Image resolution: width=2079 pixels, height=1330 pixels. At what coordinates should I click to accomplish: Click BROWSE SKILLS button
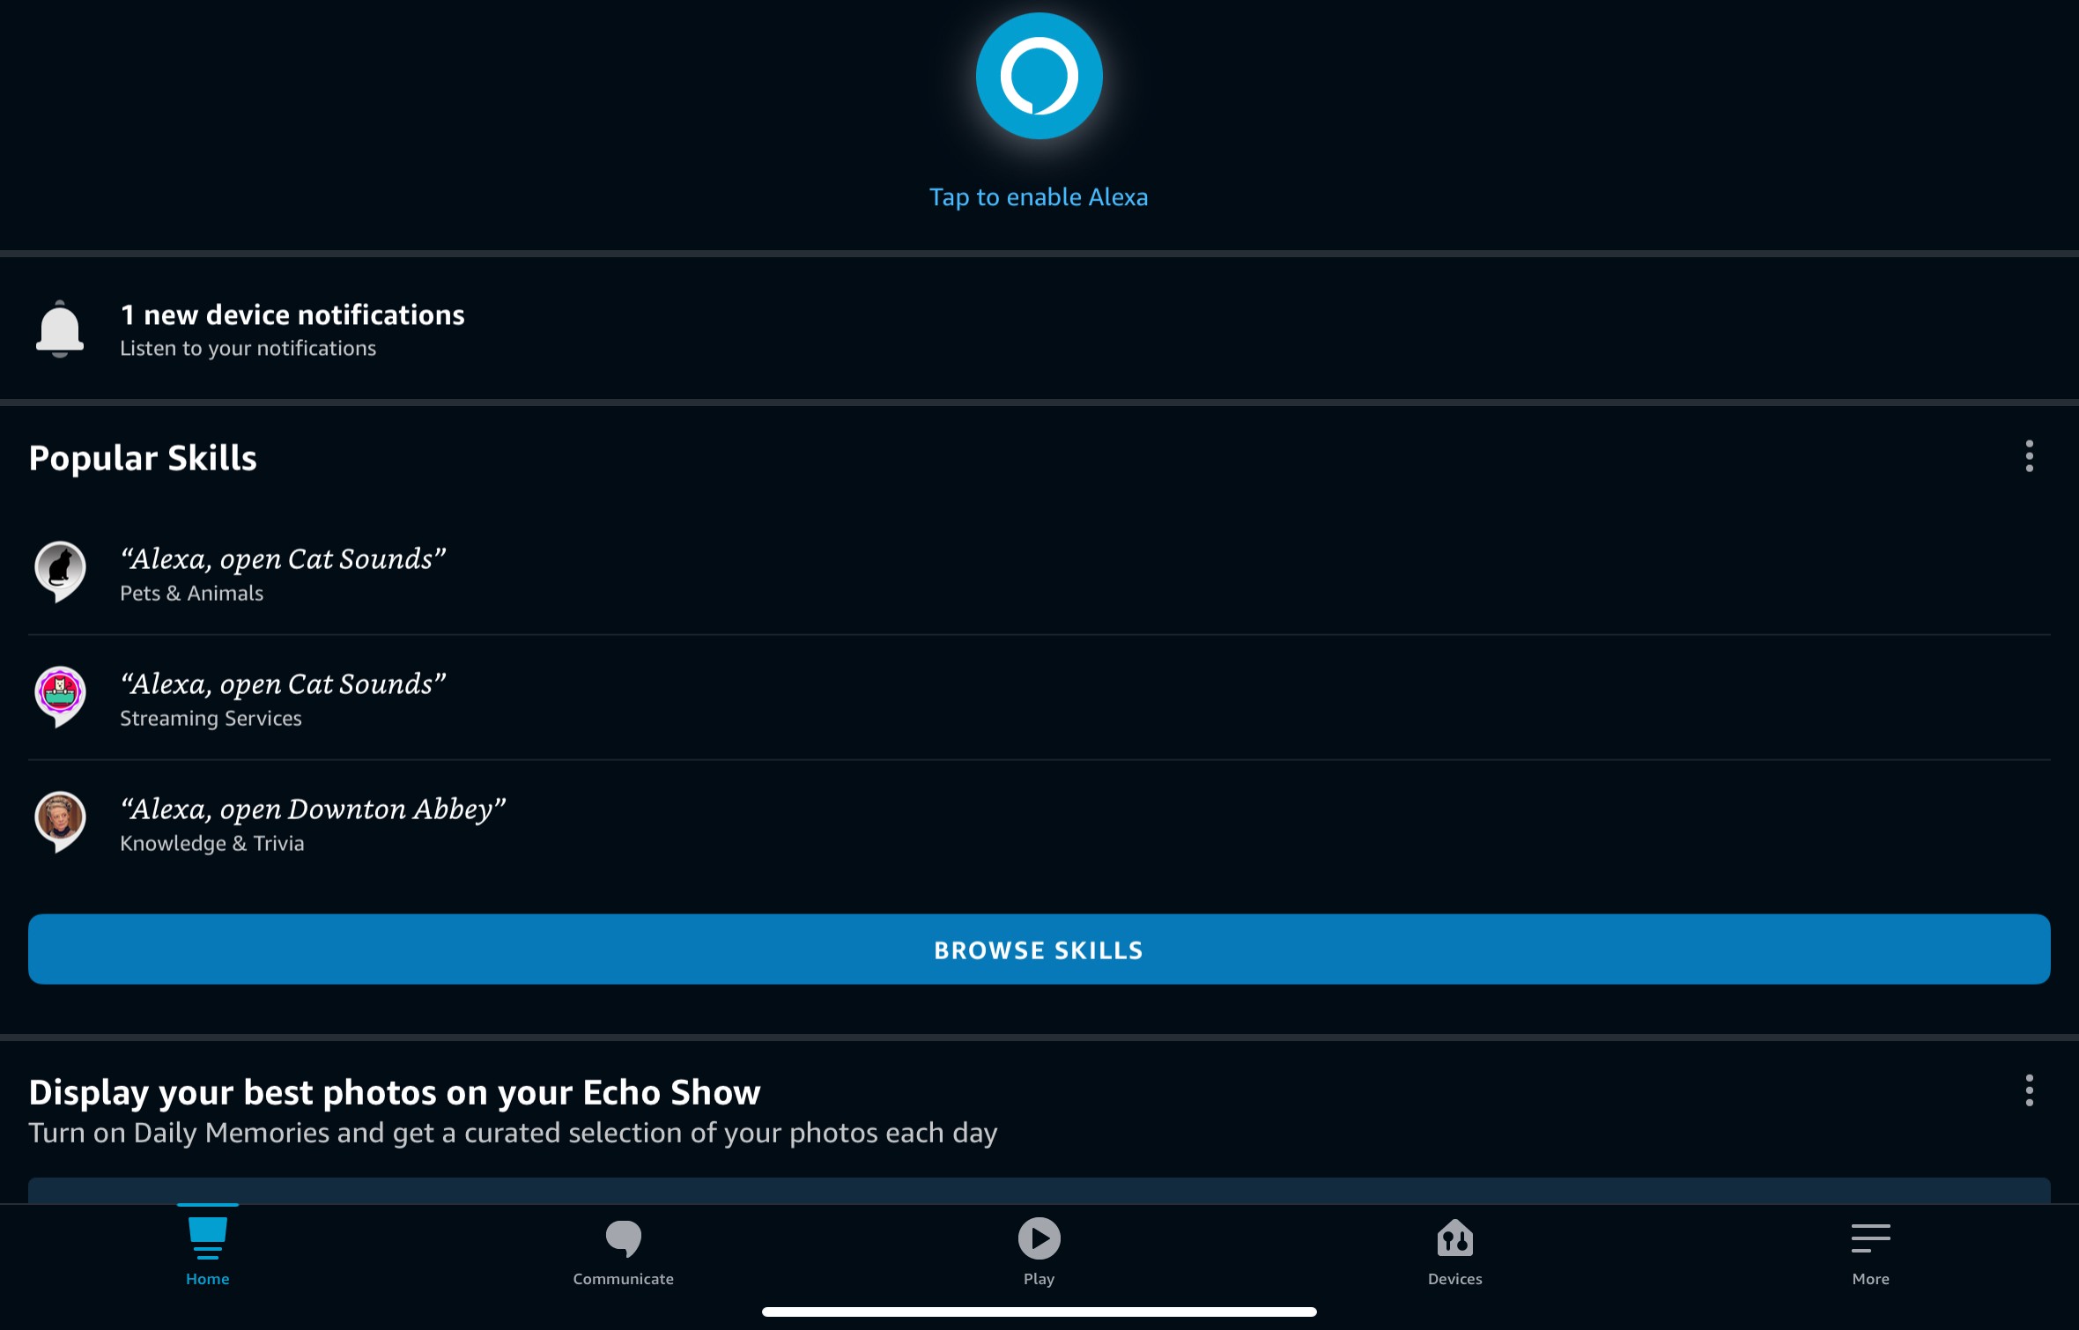(1039, 949)
